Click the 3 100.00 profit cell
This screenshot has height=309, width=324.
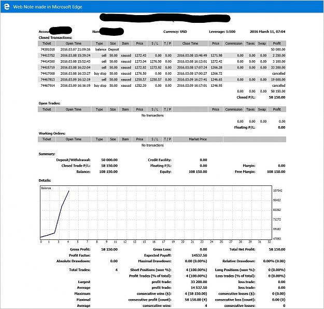279,61
